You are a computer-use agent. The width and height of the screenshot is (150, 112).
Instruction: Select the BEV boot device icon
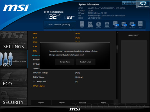pyautogui.click(x=140, y=25)
